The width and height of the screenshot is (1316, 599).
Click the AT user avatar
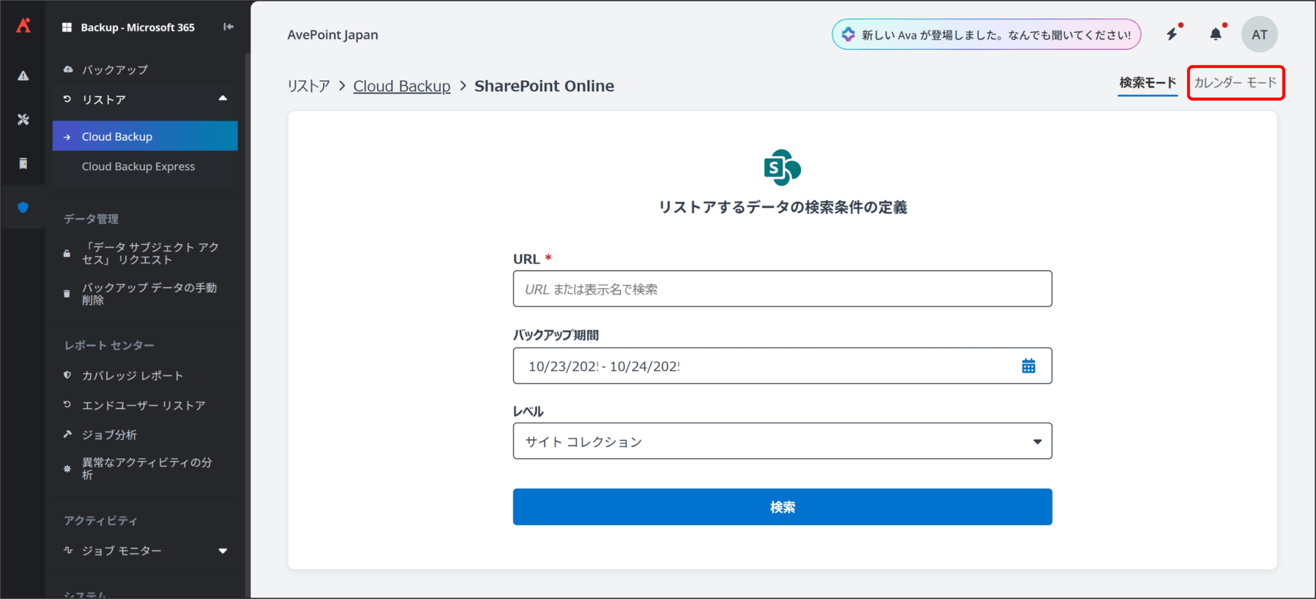(1259, 34)
